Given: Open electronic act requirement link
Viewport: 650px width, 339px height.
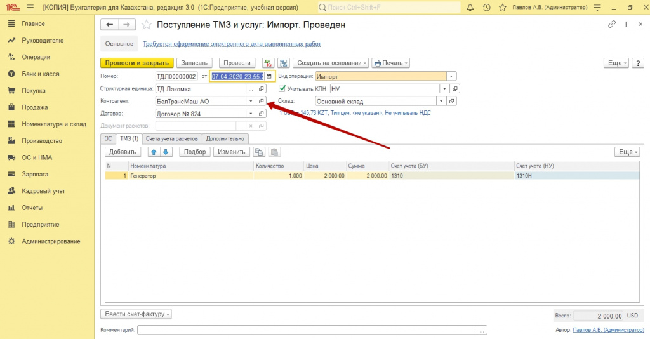Looking at the screenshot, I should [x=232, y=44].
